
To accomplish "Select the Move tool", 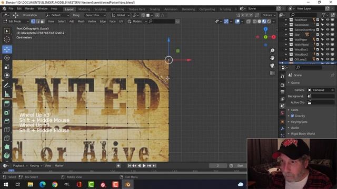I will [x=7, y=49].
